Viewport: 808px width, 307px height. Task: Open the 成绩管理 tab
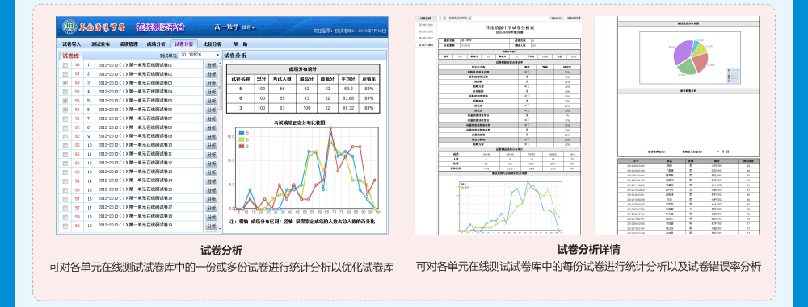pyautogui.click(x=128, y=44)
